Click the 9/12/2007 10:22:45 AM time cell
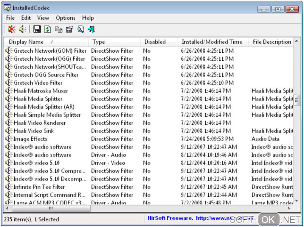The width and height of the screenshot is (304, 227). pos(209,187)
